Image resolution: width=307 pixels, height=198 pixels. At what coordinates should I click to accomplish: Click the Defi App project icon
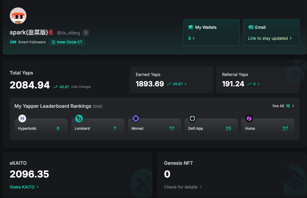pyautogui.click(x=192, y=118)
